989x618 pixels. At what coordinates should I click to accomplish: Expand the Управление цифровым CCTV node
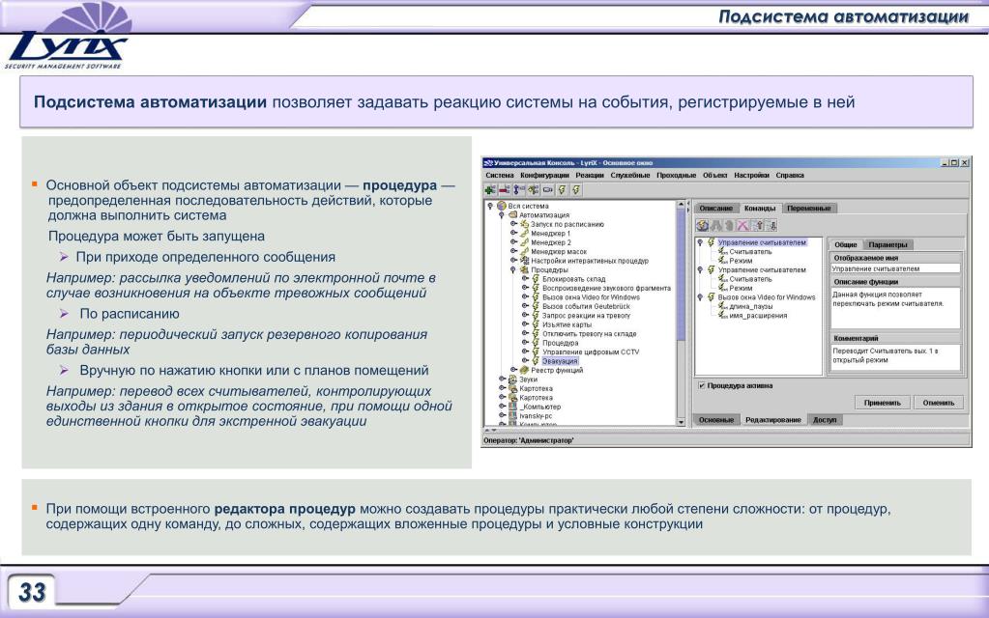(x=525, y=351)
